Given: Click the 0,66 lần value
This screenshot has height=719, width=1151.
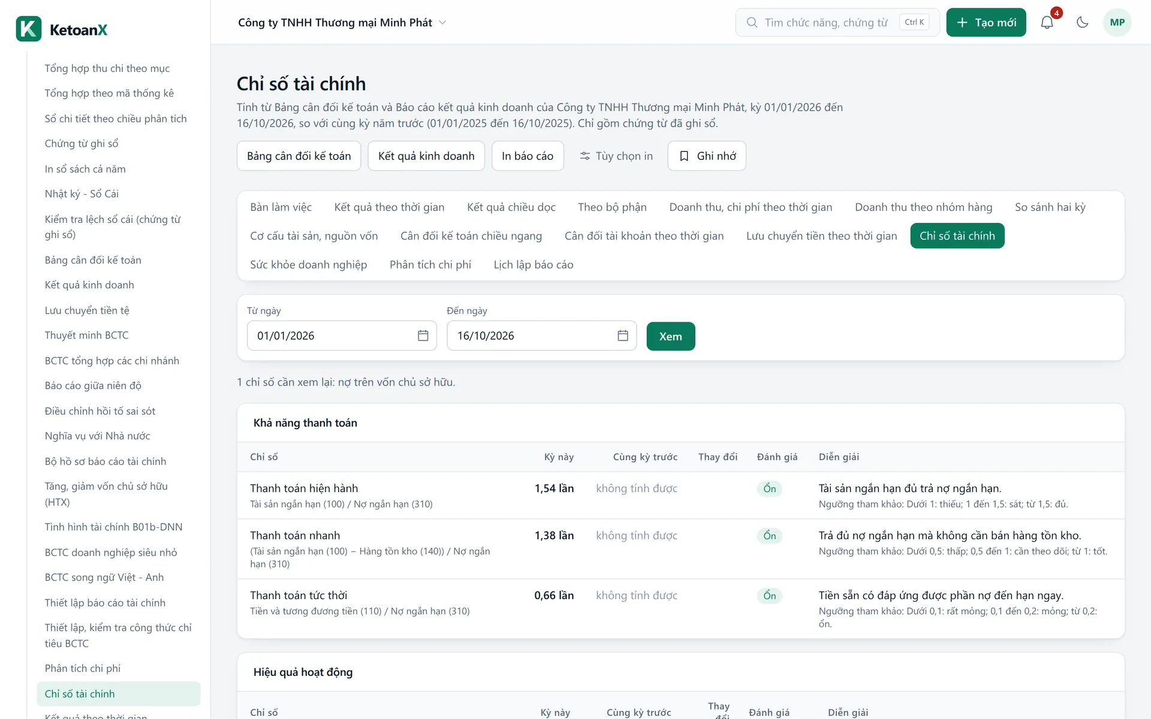Looking at the screenshot, I should click(554, 596).
